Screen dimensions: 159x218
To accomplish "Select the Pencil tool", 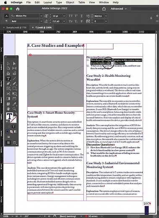I will (x=14, y=83).
